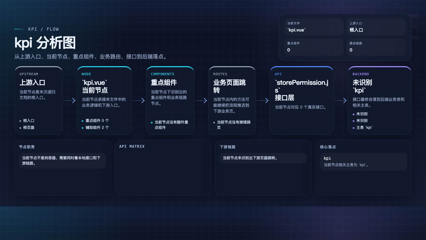Click the 'KPI / FLOW' breadcrumb label
426x240 pixels.
point(43,29)
